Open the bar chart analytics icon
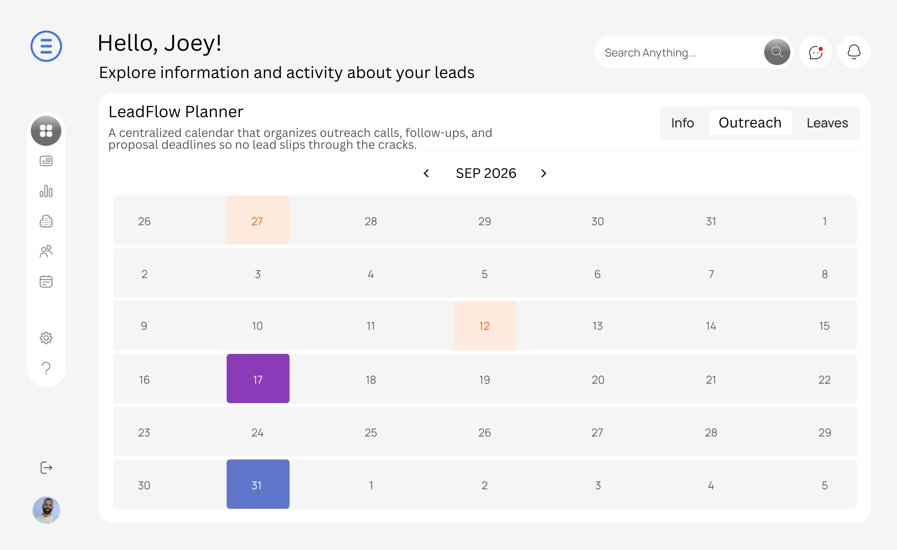 (46, 191)
